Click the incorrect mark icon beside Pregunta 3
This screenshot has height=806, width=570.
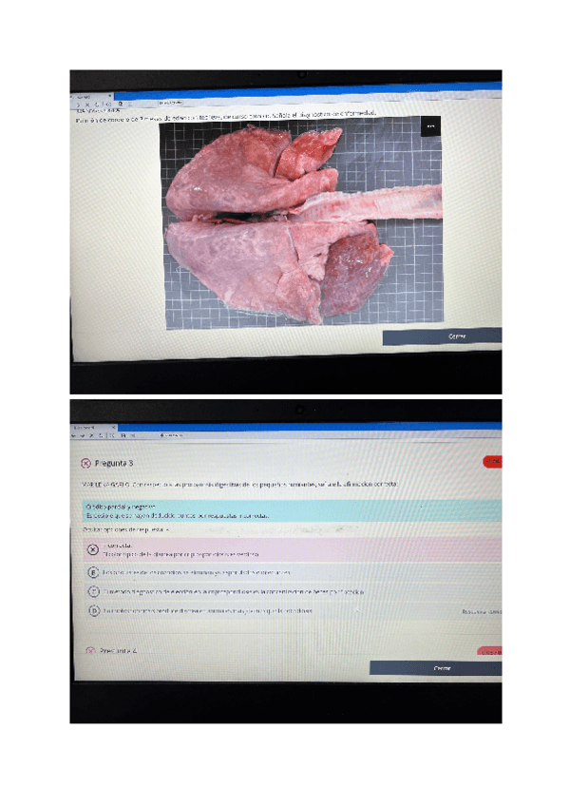point(85,463)
